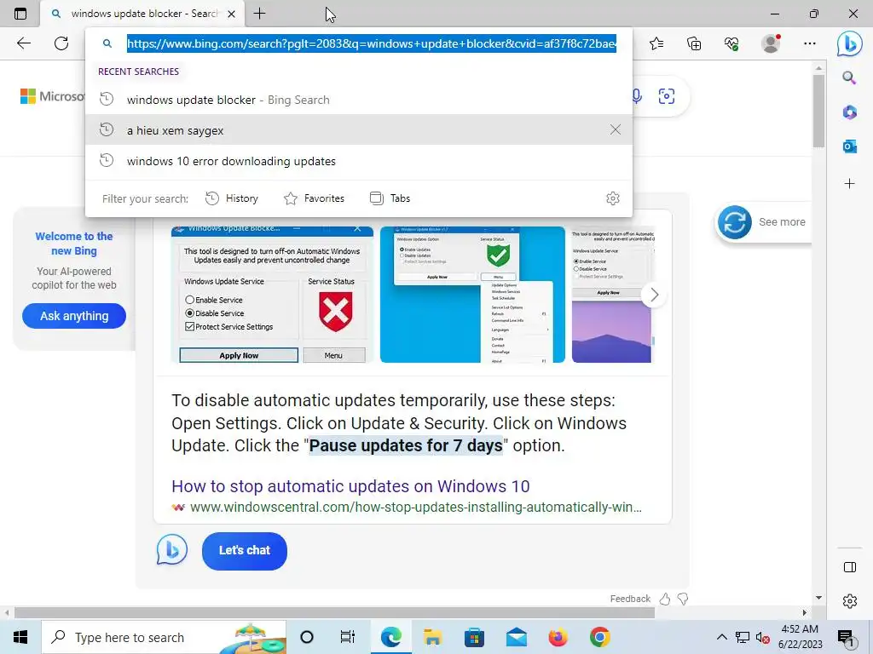Toggle the sidebar layout icon
The width and height of the screenshot is (873, 654).
[850, 567]
